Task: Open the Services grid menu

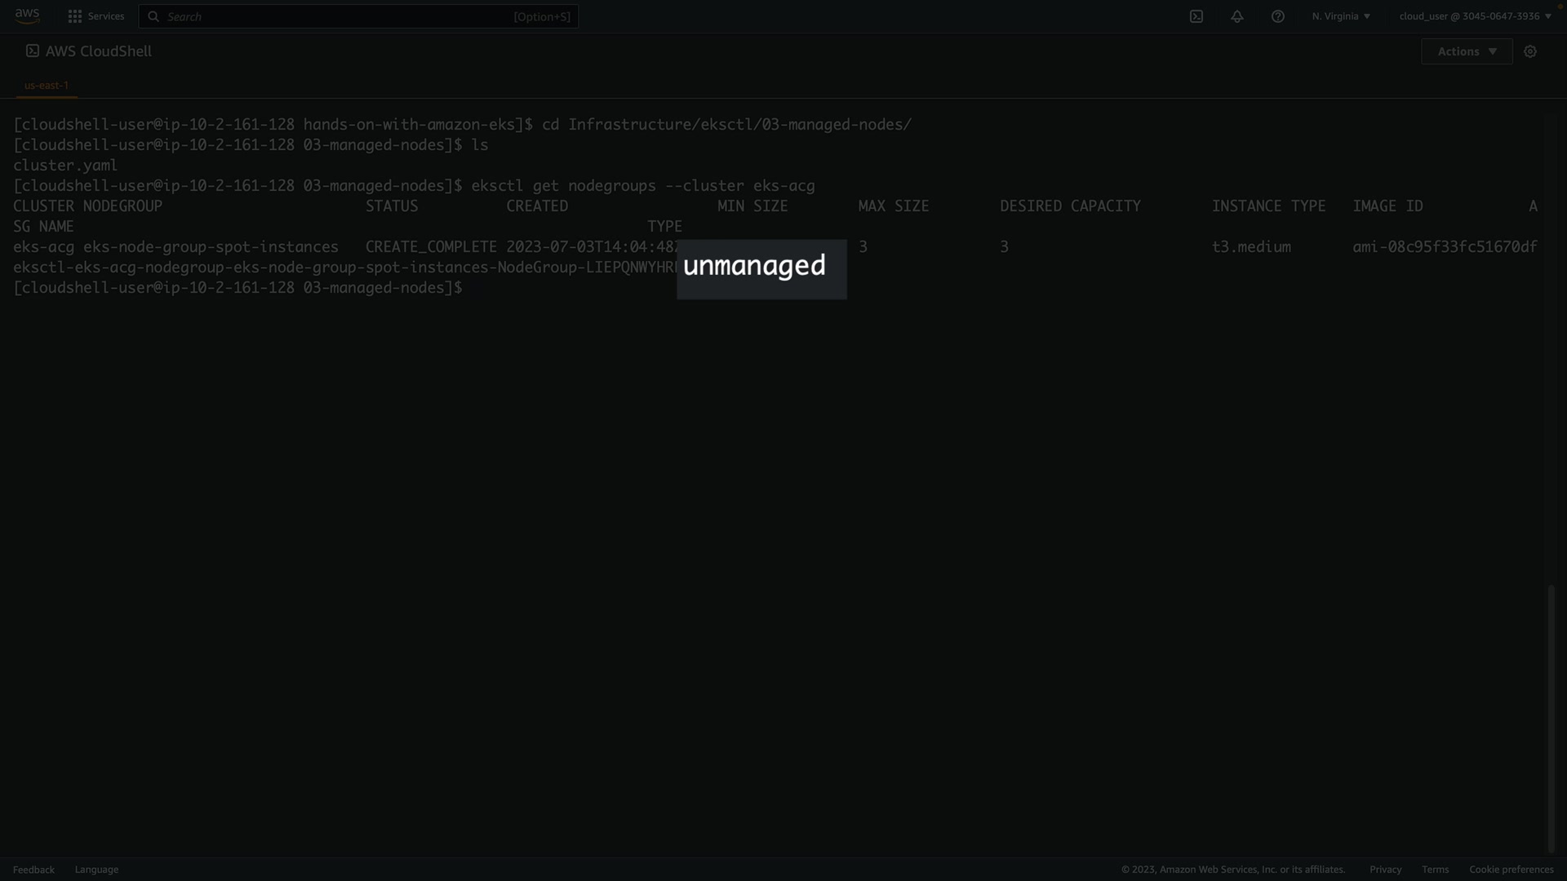Action: (75, 16)
